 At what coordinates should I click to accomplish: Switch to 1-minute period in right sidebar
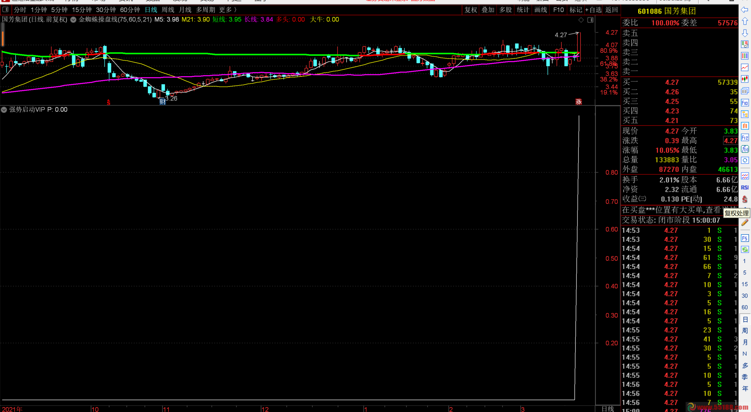pos(745,261)
